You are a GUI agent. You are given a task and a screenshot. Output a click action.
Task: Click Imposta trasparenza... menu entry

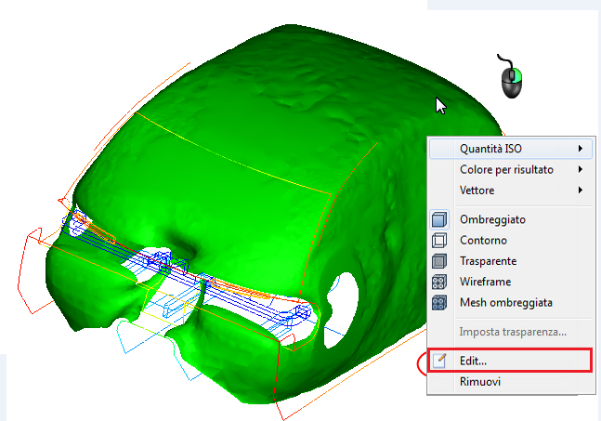(511, 332)
